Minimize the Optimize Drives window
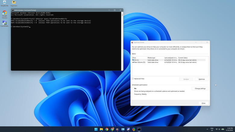The width and height of the screenshot is (235, 132). [196, 42]
